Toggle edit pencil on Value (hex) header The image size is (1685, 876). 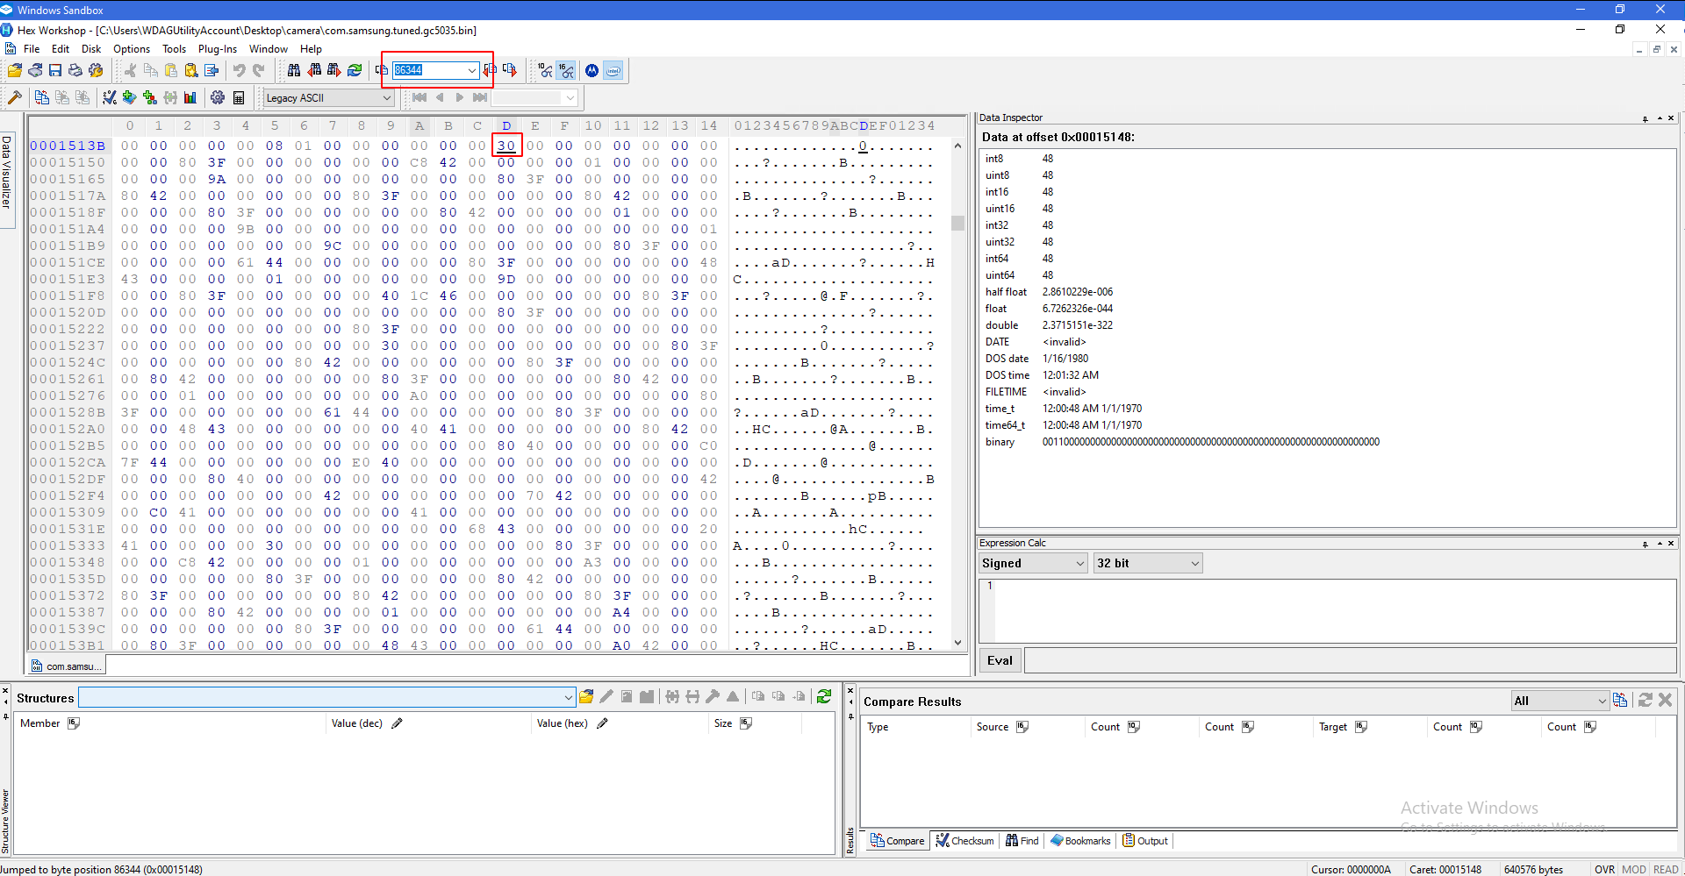point(602,723)
